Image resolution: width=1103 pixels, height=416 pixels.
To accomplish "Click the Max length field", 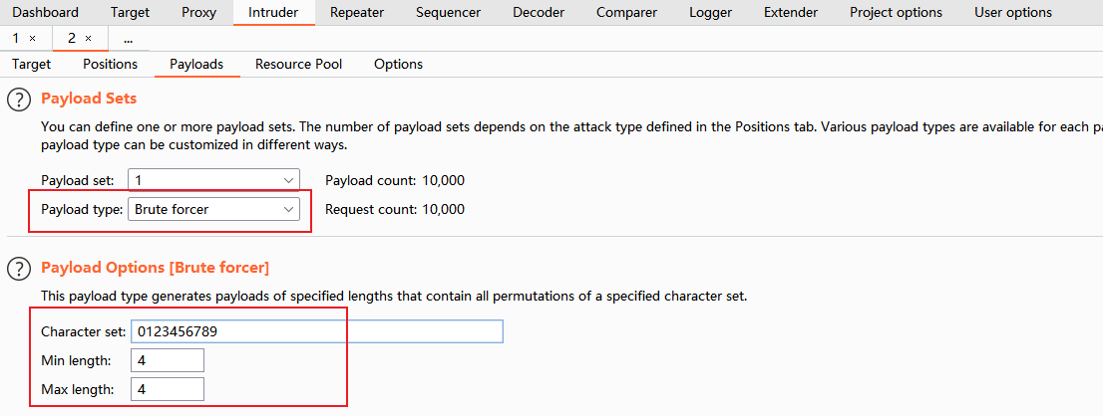I will point(167,389).
